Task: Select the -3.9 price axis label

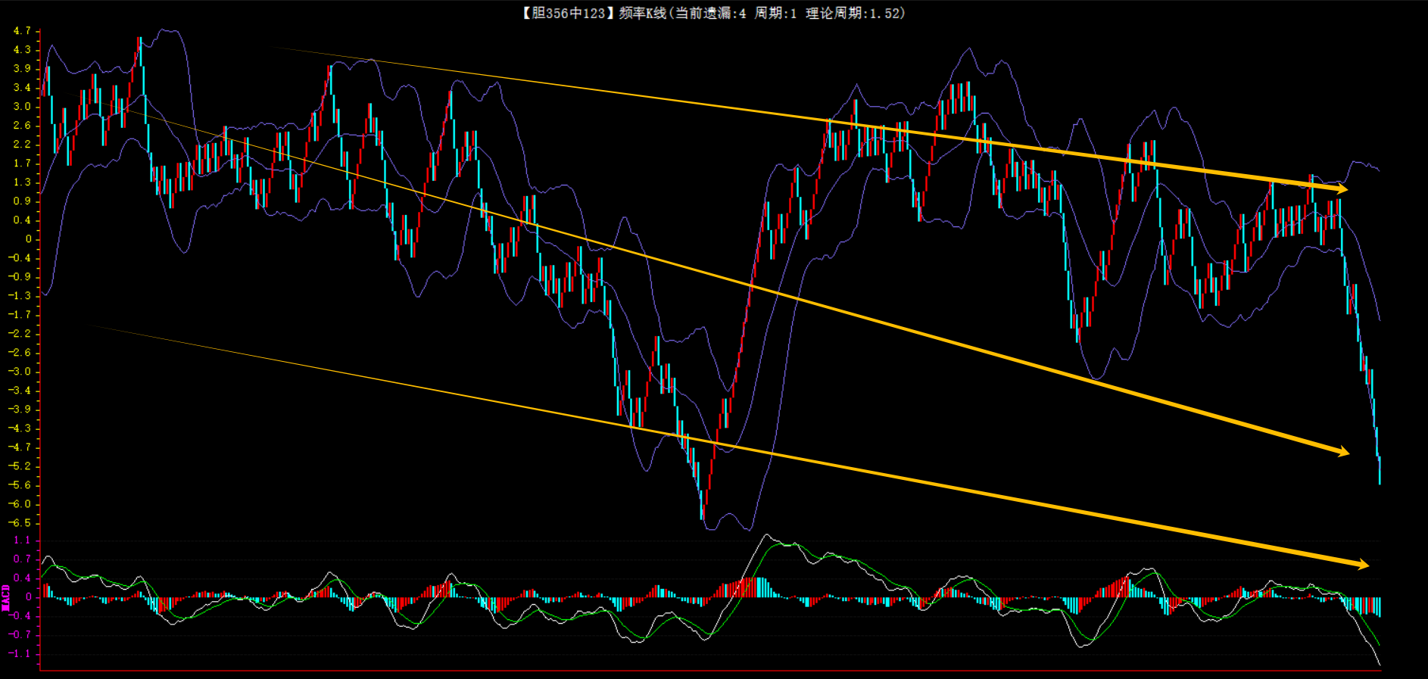Action: tap(20, 410)
